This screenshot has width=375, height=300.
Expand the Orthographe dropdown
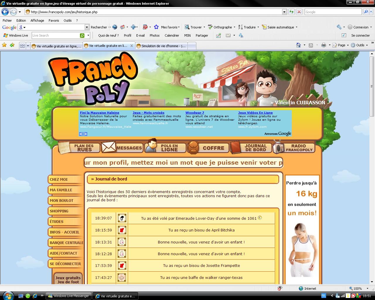(x=234, y=27)
